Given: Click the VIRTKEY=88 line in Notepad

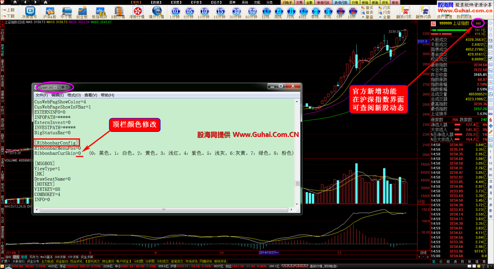Looking at the screenshot, I should 47,189.
